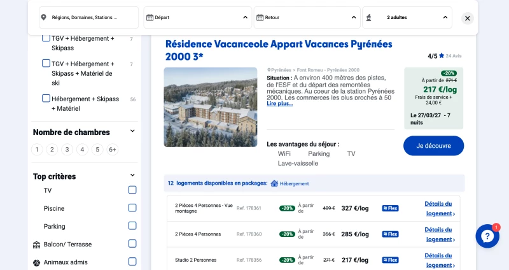Click -20% badge in price summary box
The image size is (509, 270).
click(x=449, y=73)
